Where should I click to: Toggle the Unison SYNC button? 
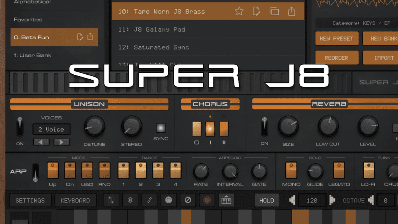161,128
